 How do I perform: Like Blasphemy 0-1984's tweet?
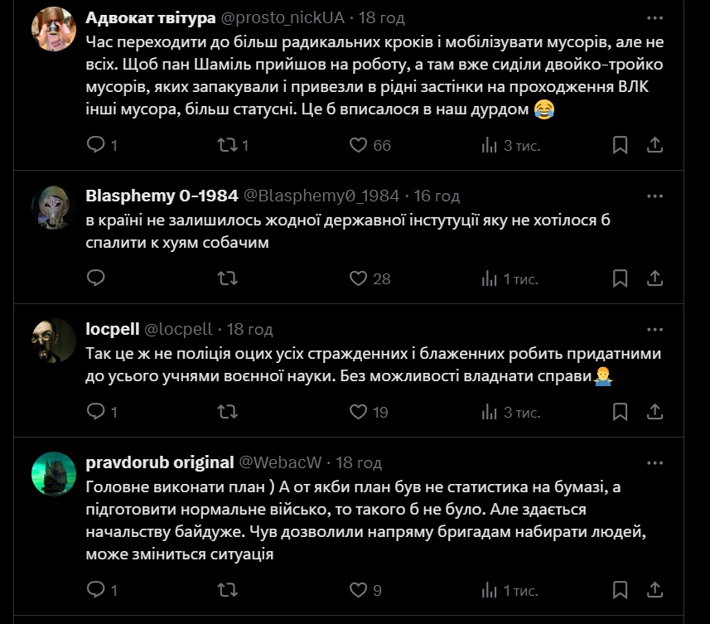[x=358, y=278]
